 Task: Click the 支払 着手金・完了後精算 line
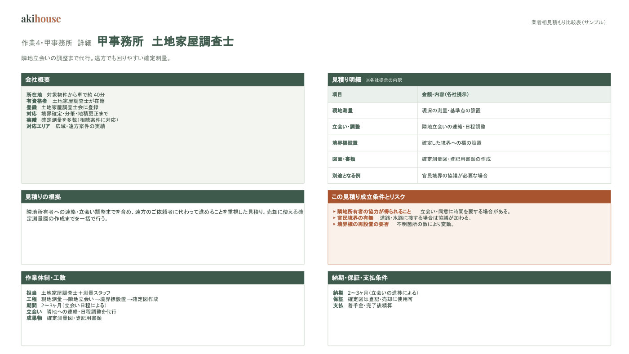(x=363, y=305)
